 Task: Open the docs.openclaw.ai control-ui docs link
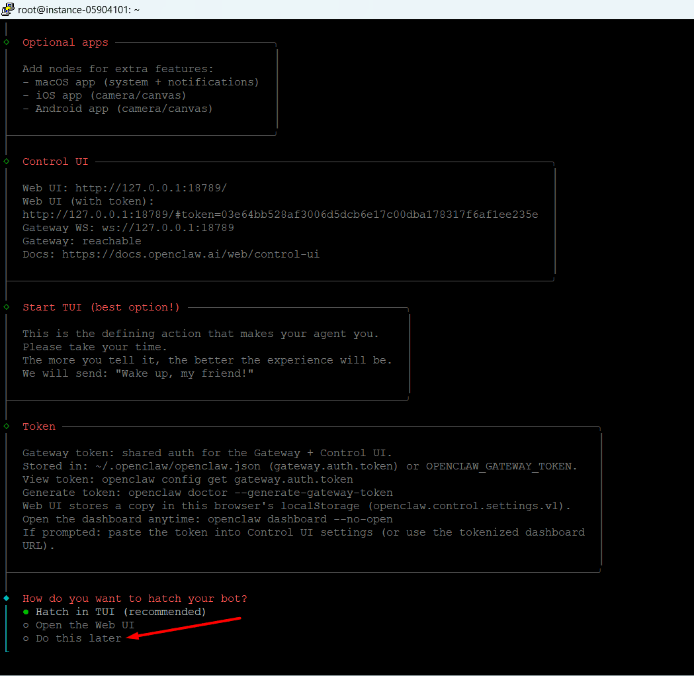tap(191, 254)
